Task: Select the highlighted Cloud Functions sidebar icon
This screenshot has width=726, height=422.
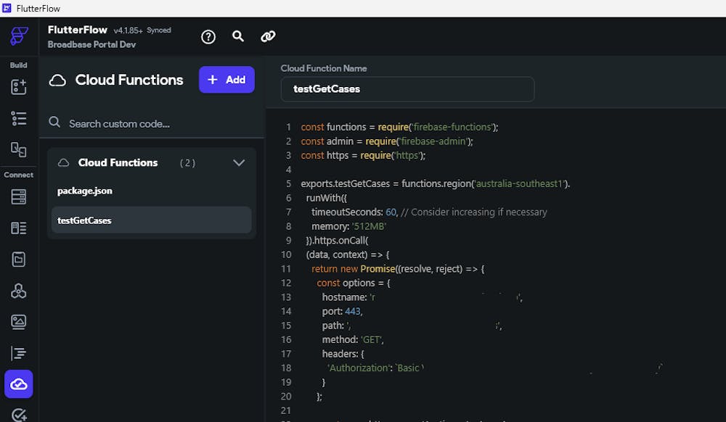Action: tap(19, 384)
